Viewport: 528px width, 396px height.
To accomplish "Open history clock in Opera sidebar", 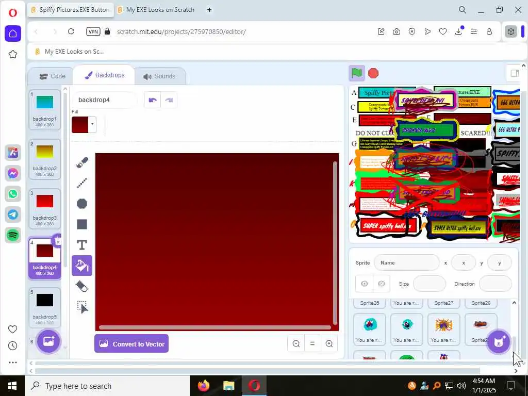I will click(12, 346).
